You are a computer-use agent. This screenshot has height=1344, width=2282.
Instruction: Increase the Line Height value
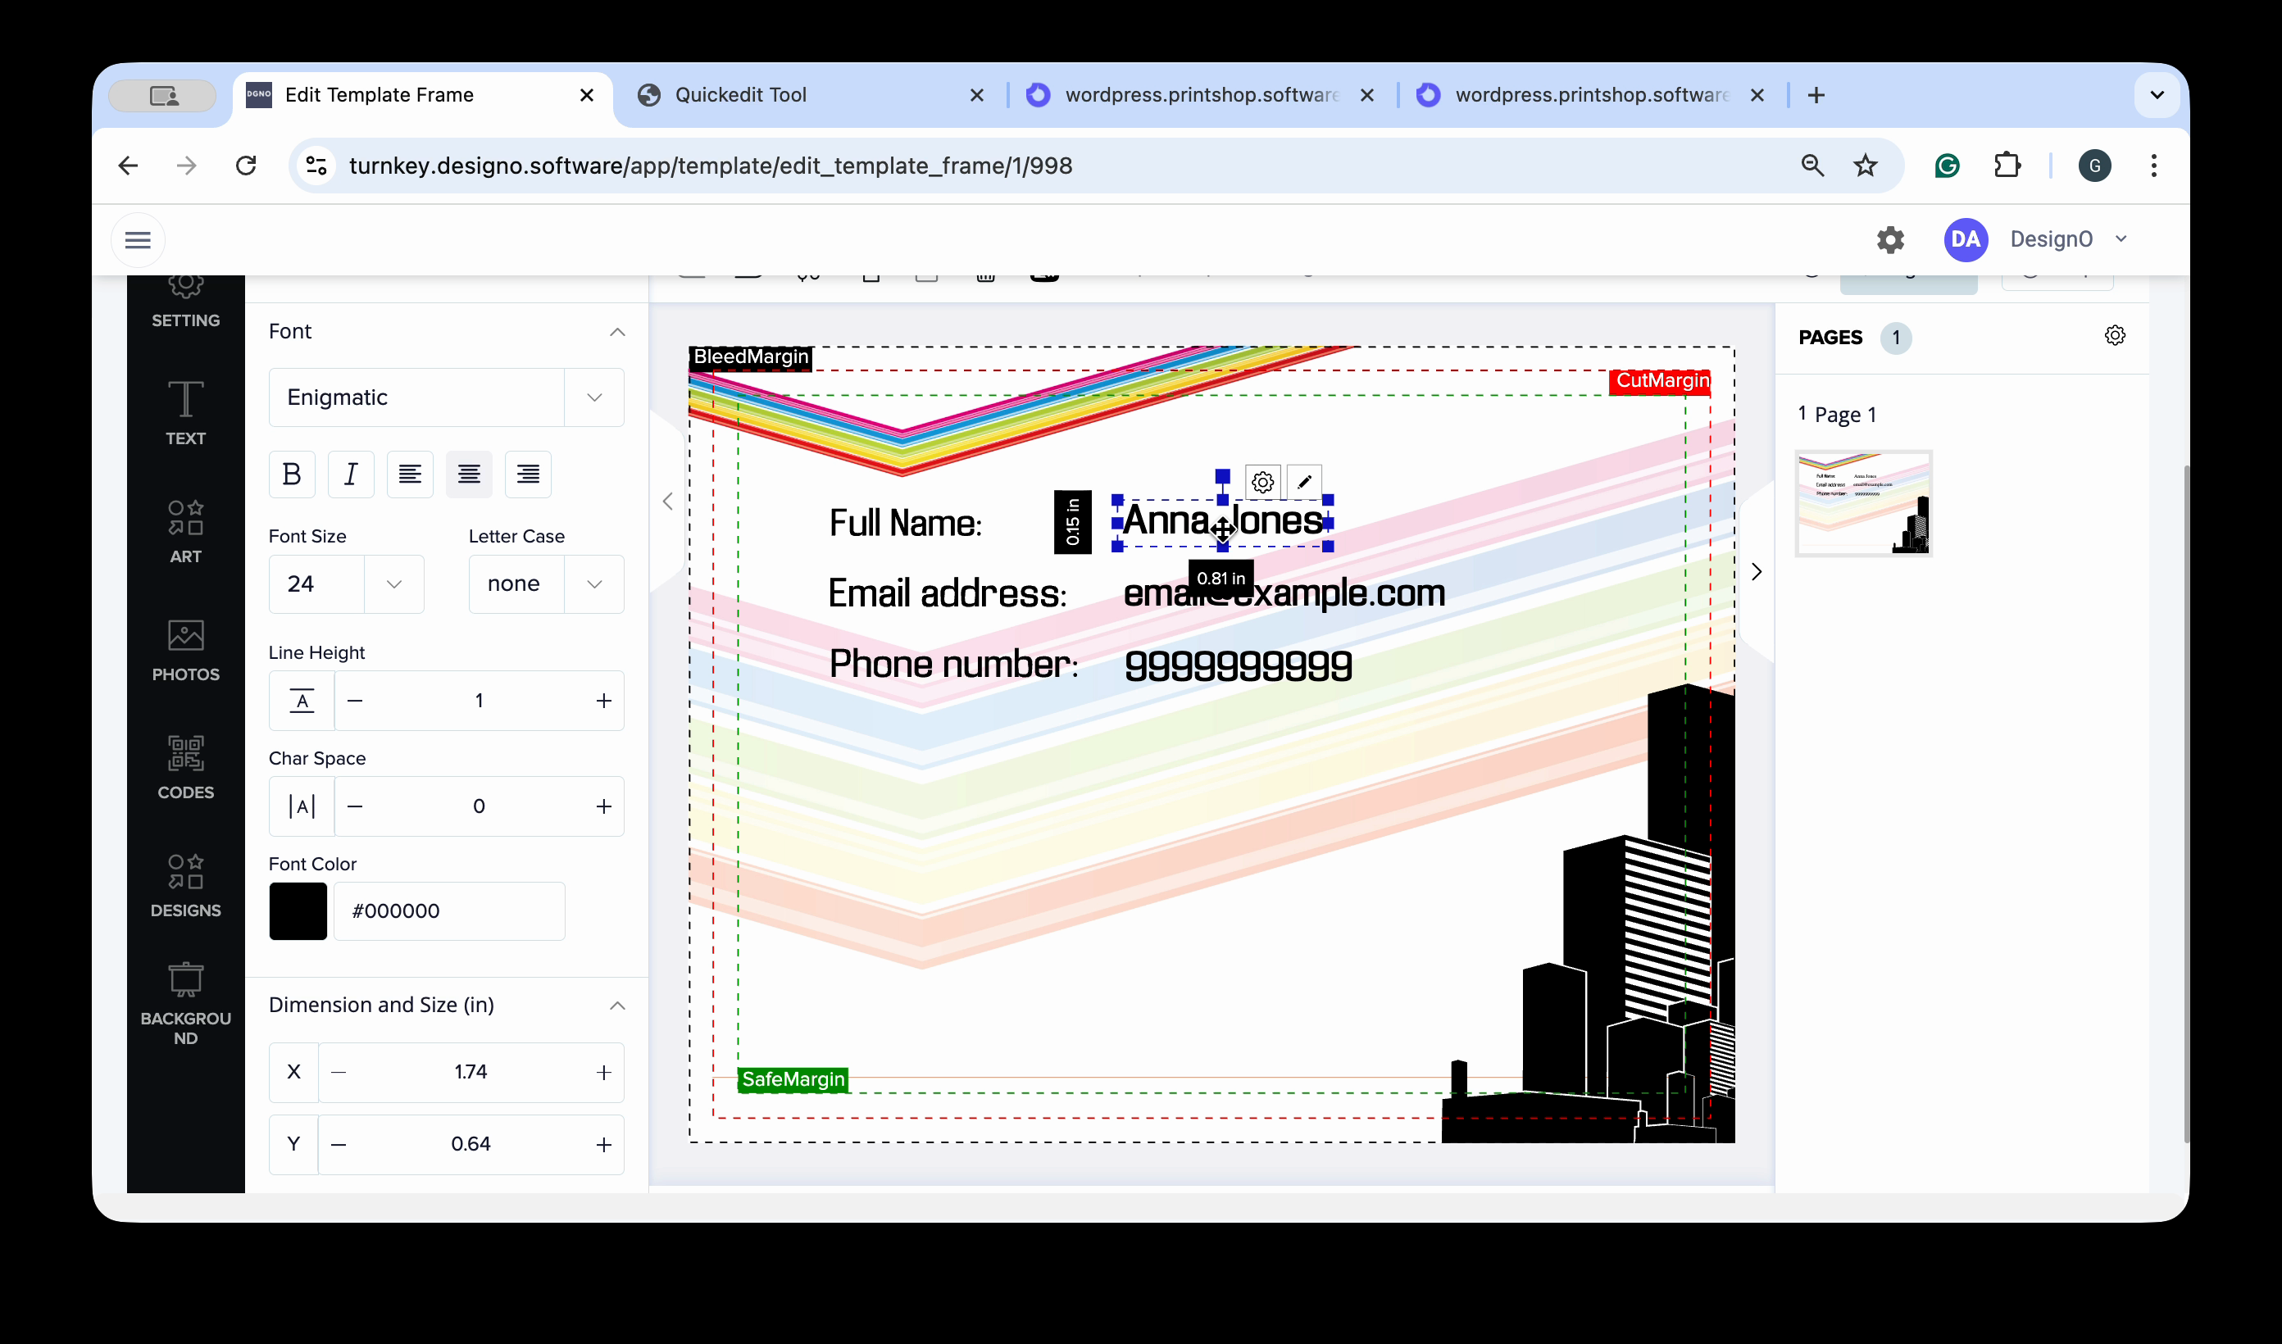603,701
